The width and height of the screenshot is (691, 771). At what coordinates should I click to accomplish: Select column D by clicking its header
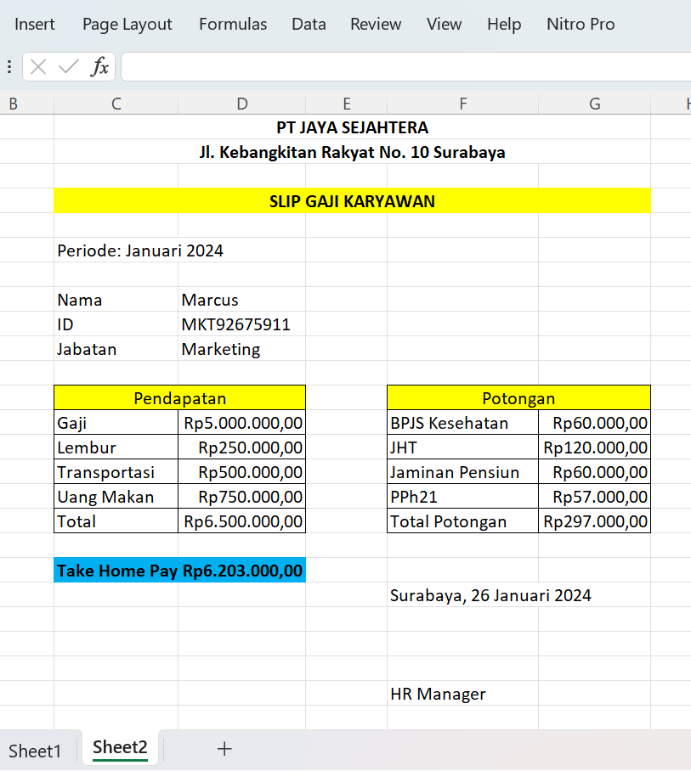pos(241,103)
